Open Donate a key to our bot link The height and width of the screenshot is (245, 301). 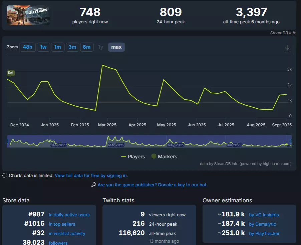click(153, 185)
